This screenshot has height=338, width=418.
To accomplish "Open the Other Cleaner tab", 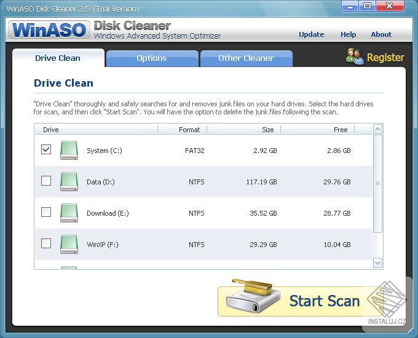I will [246, 58].
